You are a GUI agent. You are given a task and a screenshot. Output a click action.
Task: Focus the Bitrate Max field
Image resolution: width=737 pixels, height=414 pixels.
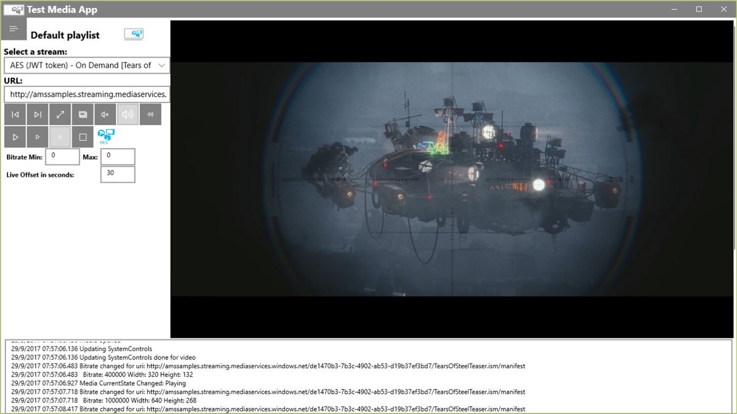[117, 156]
